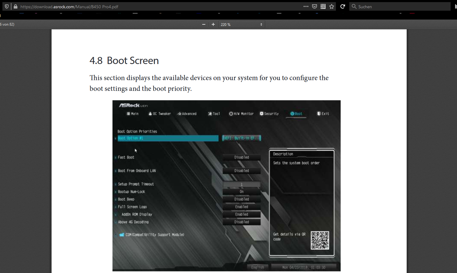
Task: Click the Advanced tab in UEFI image
Action: [x=187, y=114]
